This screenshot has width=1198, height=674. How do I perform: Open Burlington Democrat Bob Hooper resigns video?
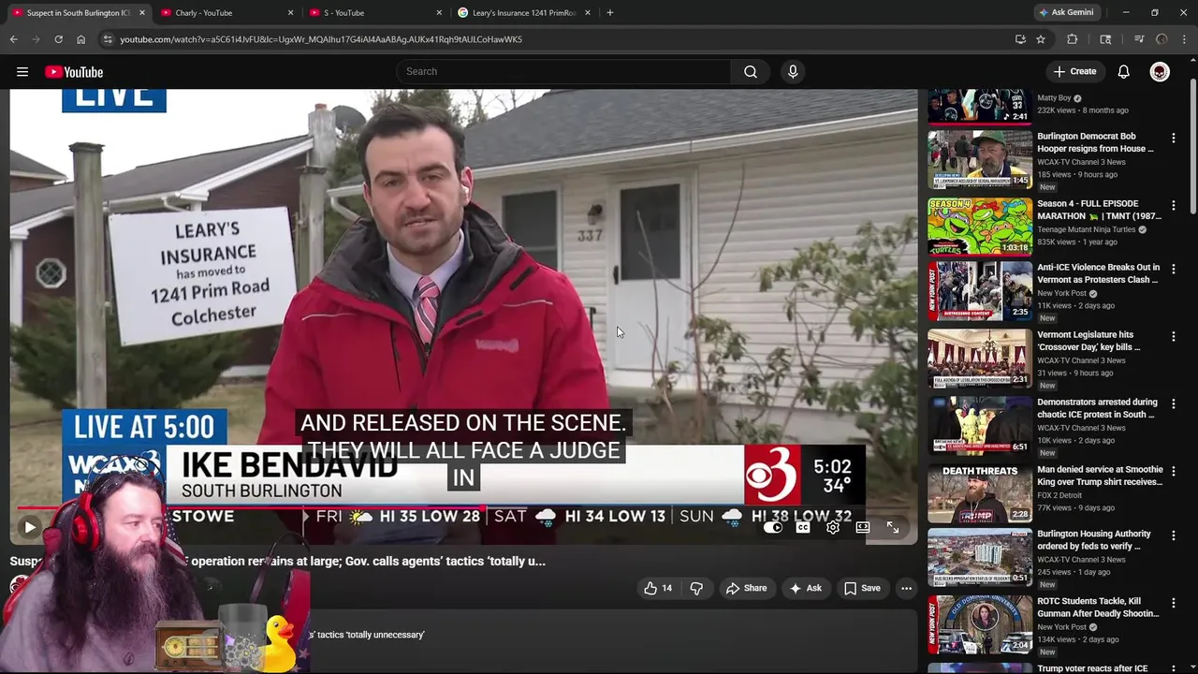point(1095,142)
